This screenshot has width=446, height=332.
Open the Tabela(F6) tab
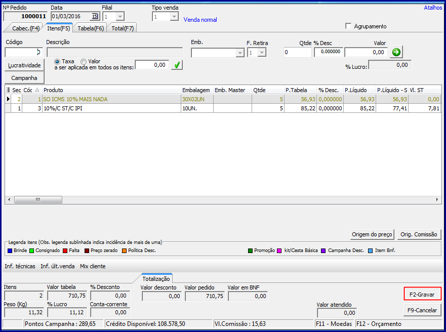tap(91, 28)
